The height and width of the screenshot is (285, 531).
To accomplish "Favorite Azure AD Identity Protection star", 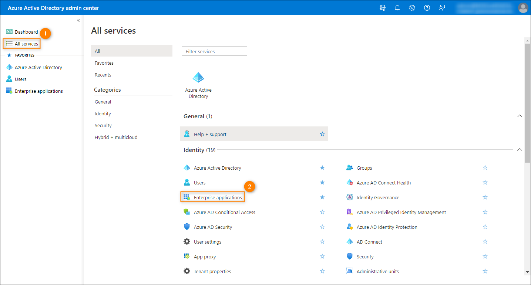I will tap(485, 227).
